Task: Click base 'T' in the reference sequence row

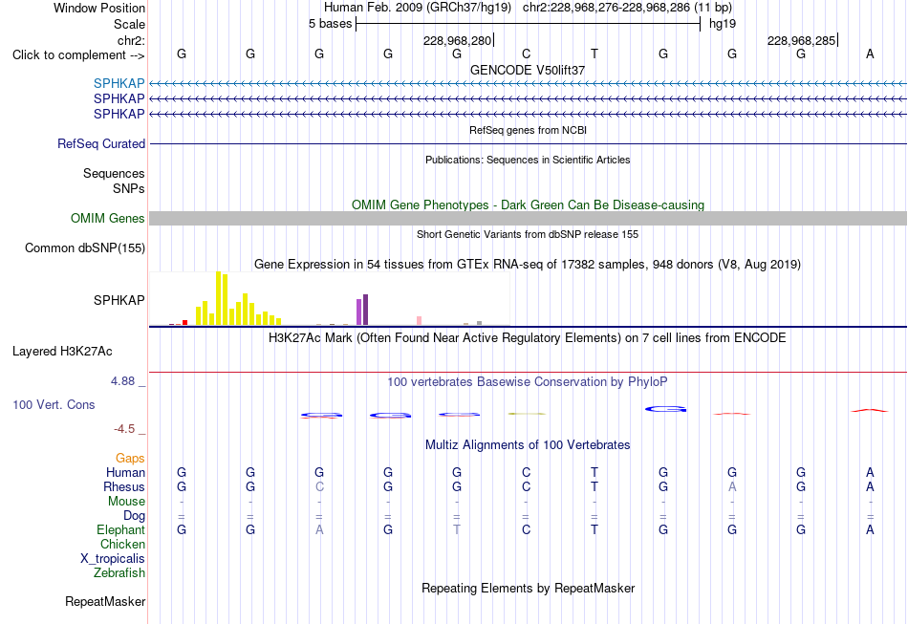Action: [595, 54]
